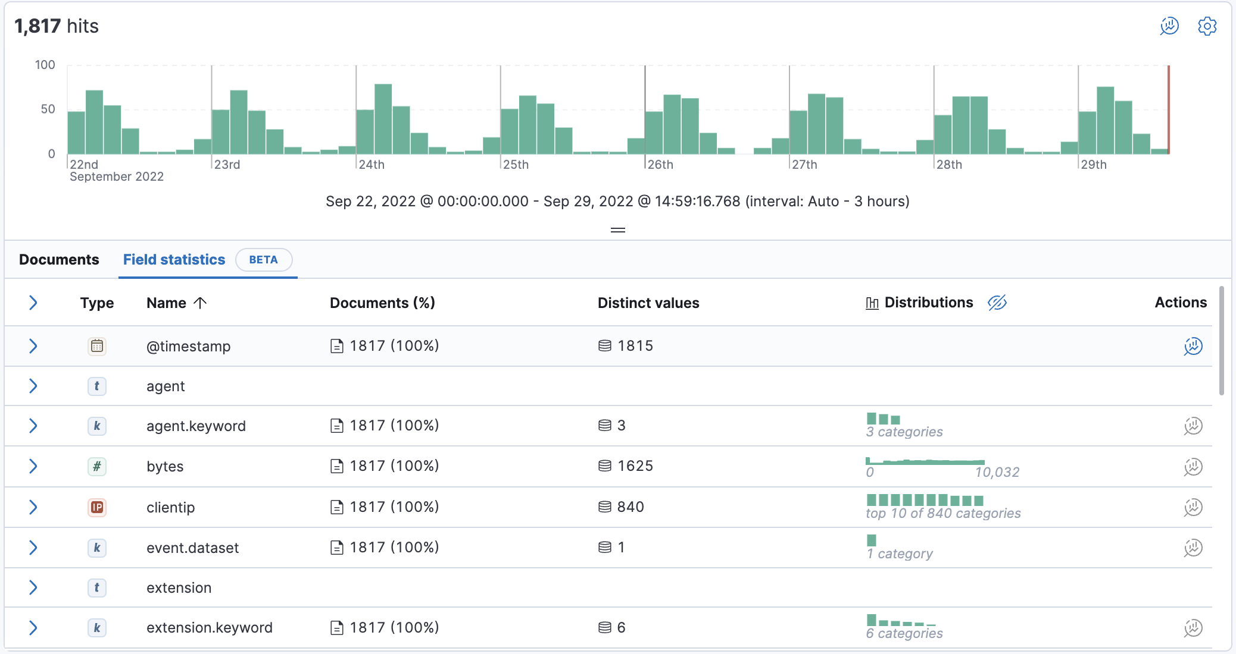Image resolution: width=1236 pixels, height=654 pixels.
Task: Click the Distributions column header icon
Action: [871, 303]
